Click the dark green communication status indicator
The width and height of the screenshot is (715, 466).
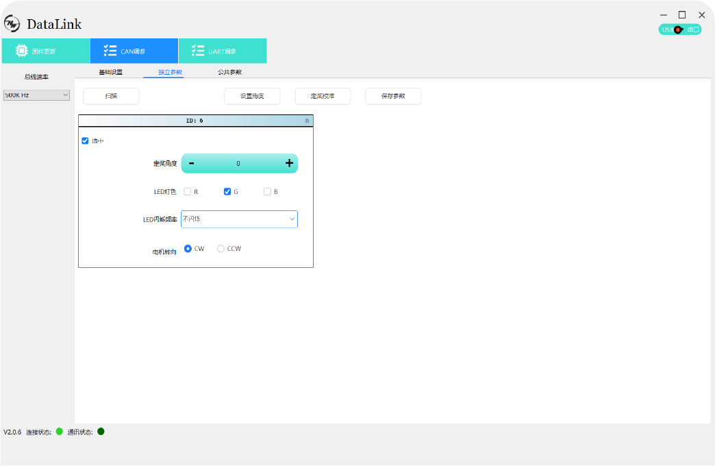[101, 432]
